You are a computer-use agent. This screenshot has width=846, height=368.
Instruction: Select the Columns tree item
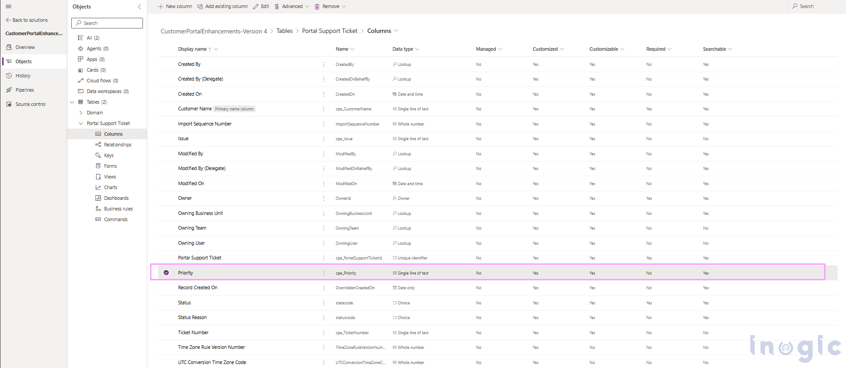(113, 134)
